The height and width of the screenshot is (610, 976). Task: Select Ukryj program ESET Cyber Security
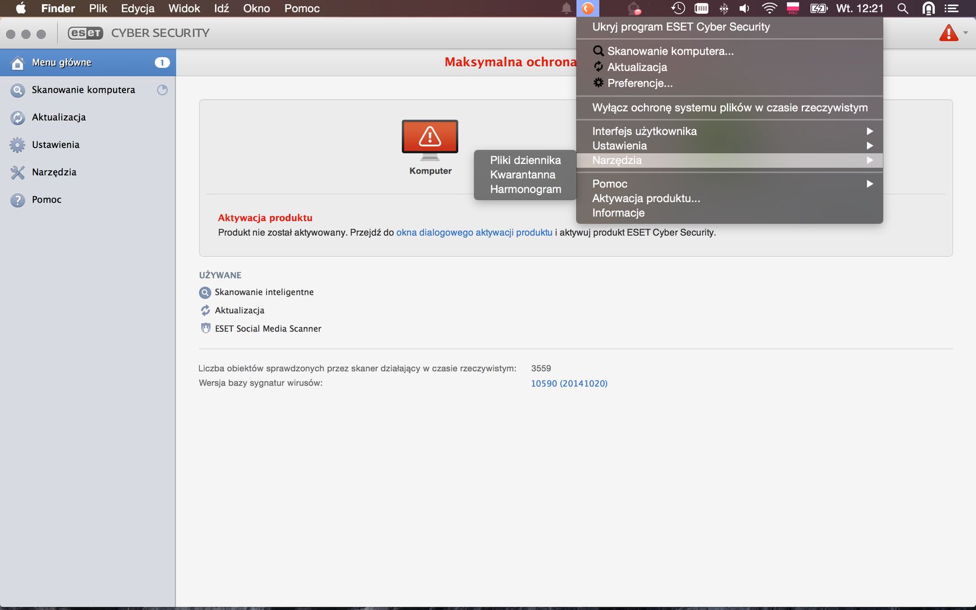[730, 27]
